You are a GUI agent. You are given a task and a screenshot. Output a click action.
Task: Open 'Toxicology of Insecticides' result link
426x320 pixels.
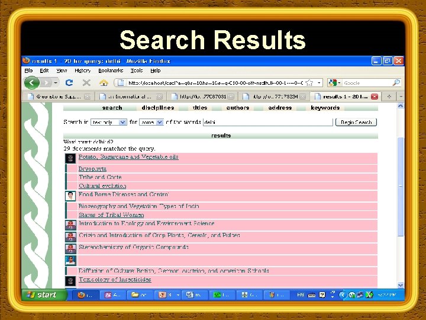115,280
